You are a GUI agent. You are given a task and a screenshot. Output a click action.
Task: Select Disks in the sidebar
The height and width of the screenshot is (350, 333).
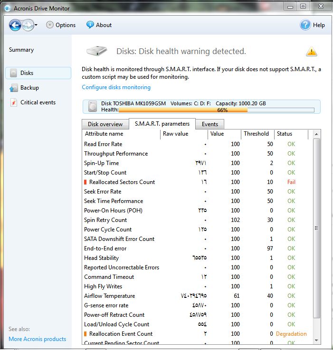[x=38, y=73]
